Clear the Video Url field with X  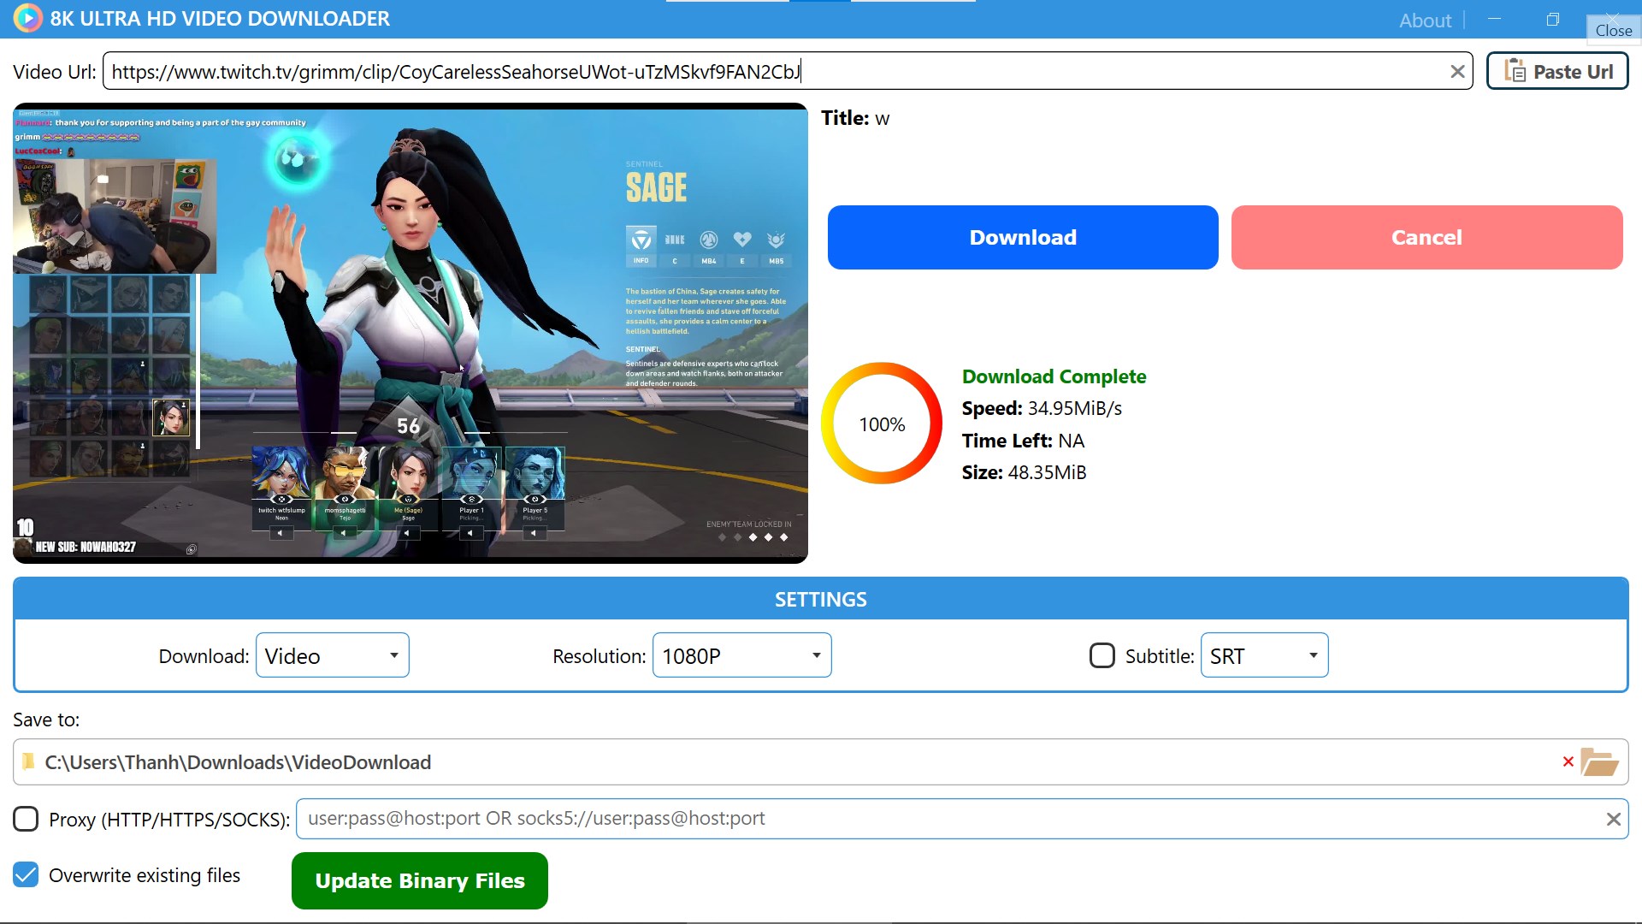[1457, 72]
